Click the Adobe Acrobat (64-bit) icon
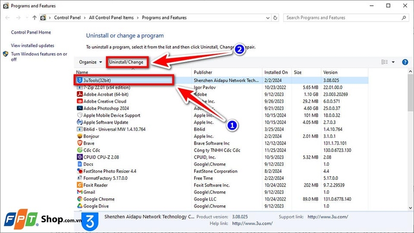The height and width of the screenshot is (233, 414). pyautogui.click(x=79, y=95)
